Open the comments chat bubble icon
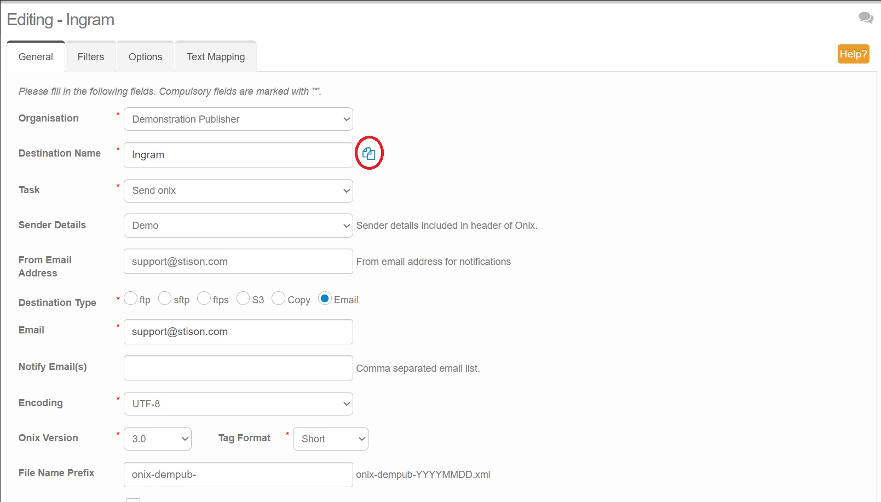This screenshot has height=502, width=881. pos(865,18)
